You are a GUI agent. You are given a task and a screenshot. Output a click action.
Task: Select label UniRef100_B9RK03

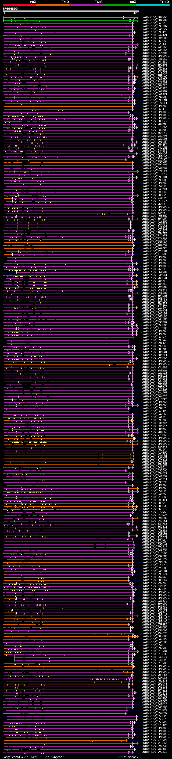pos(154,97)
